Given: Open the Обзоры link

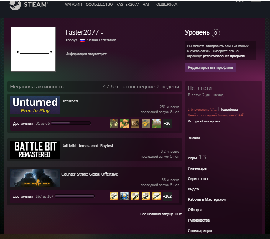Looking at the screenshot, I should click(x=195, y=210).
